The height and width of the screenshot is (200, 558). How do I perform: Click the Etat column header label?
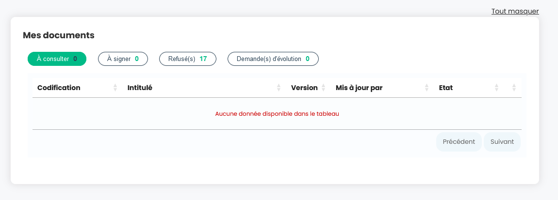[x=446, y=88]
